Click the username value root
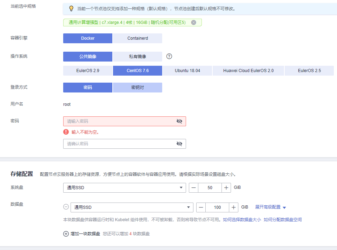Image resolution: width=337 pixels, height=250 pixels. click(x=67, y=104)
